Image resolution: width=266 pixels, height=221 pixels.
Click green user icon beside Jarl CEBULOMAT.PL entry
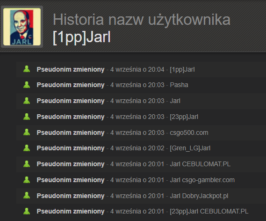[x=27, y=164]
